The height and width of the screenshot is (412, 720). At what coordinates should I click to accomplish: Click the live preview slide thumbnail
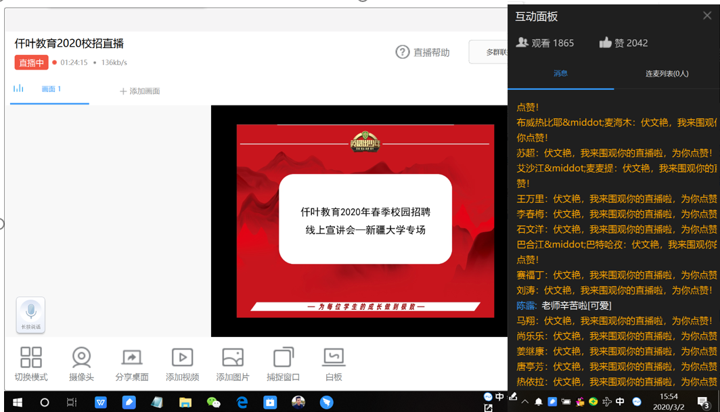coord(365,221)
